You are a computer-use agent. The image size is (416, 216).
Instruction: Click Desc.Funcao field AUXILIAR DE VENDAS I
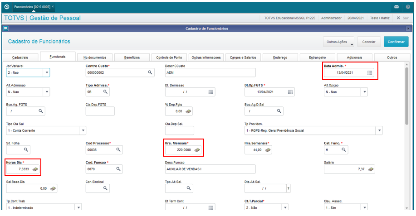tap(210, 169)
